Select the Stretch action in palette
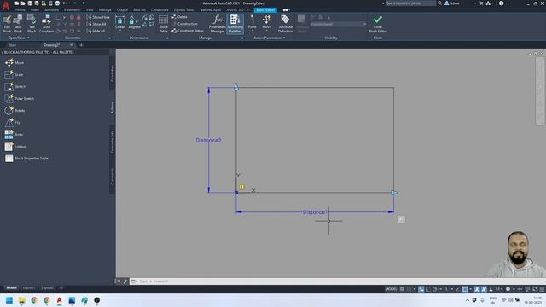This screenshot has width=546, height=307. 15,86
